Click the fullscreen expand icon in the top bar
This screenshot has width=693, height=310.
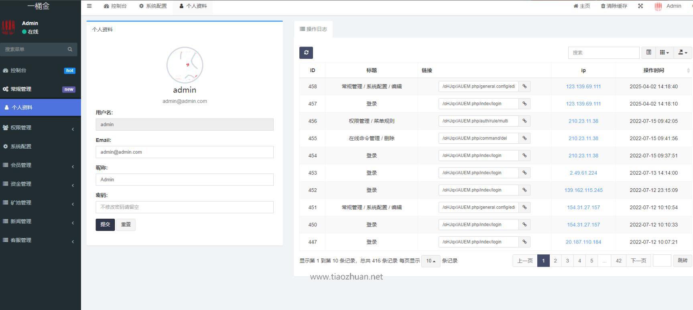tap(640, 6)
